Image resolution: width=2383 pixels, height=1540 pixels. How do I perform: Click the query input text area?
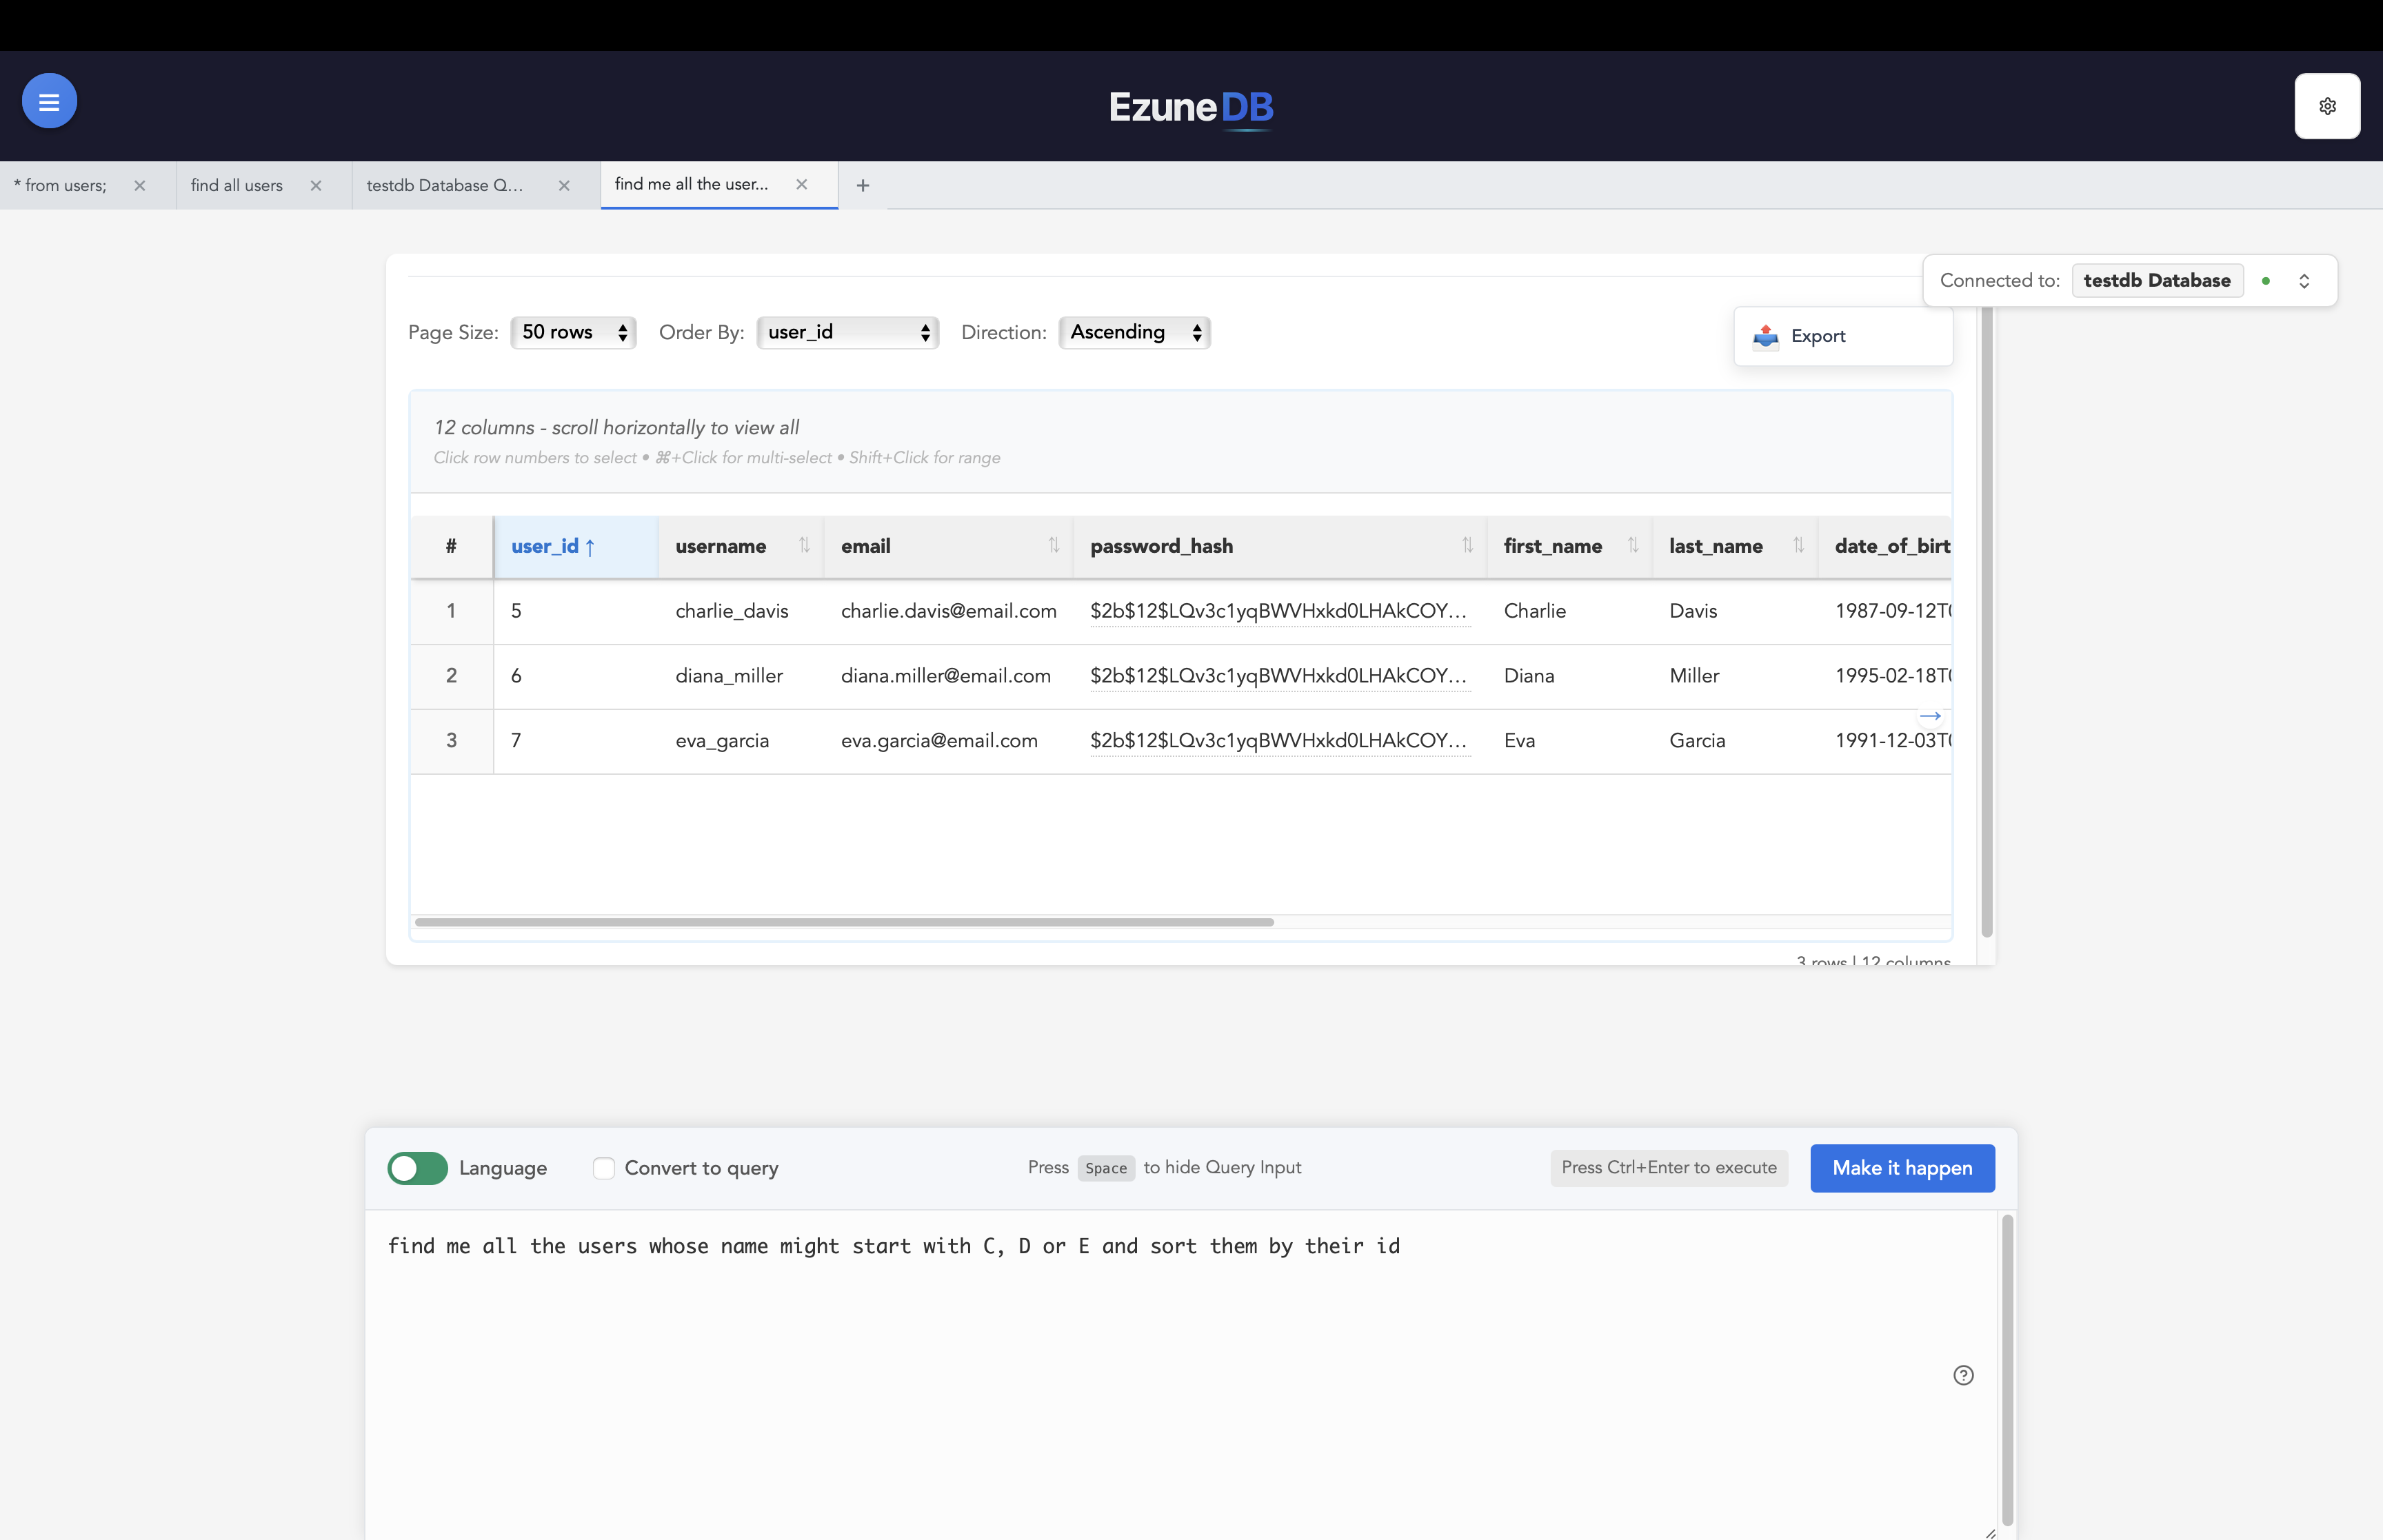(x=1180, y=1375)
